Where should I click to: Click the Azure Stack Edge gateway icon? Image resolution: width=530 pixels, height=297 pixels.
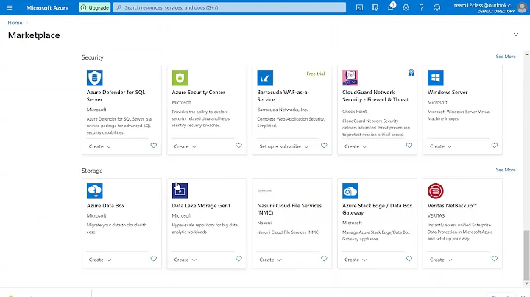point(350,191)
